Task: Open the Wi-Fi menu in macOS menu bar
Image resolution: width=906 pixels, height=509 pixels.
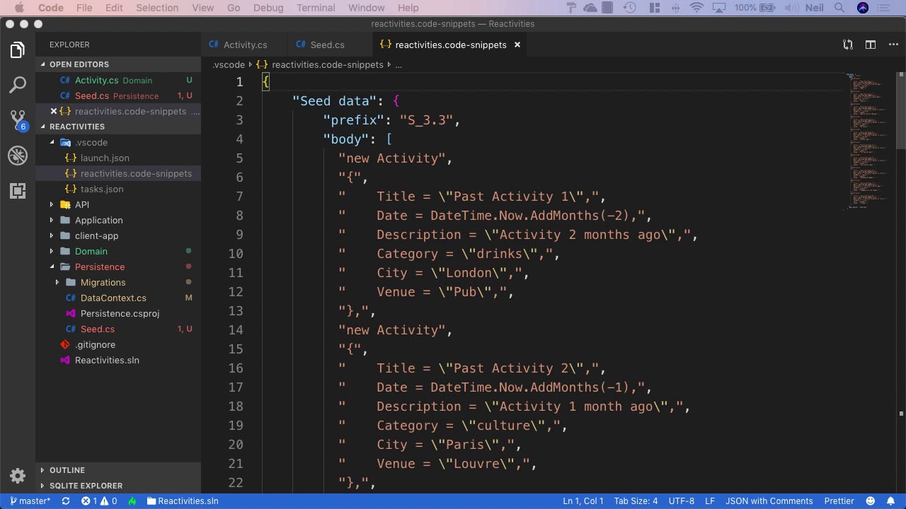Action: [696, 8]
